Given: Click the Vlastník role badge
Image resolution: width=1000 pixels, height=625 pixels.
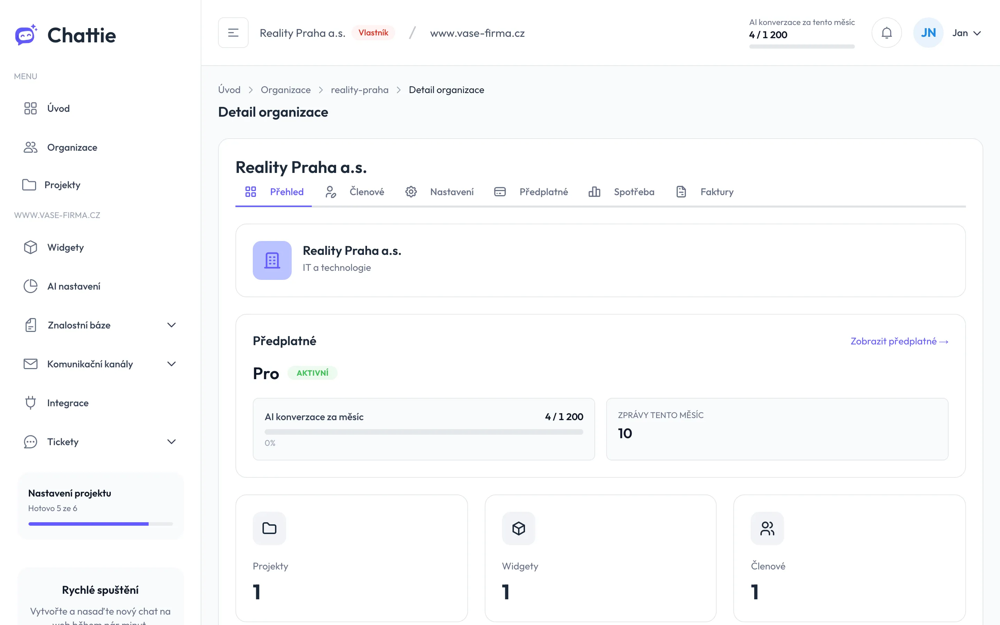Looking at the screenshot, I should tap(373, 33).
